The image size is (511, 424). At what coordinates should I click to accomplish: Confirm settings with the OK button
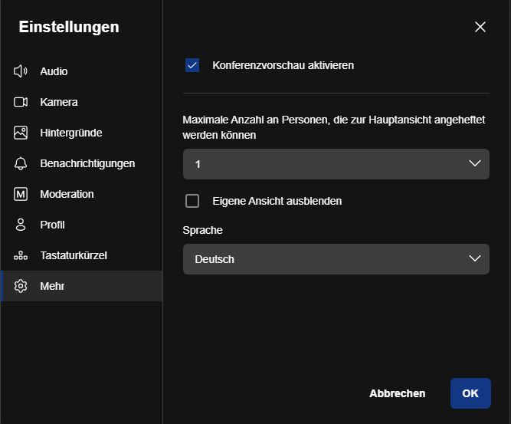(x=470, y=393)
